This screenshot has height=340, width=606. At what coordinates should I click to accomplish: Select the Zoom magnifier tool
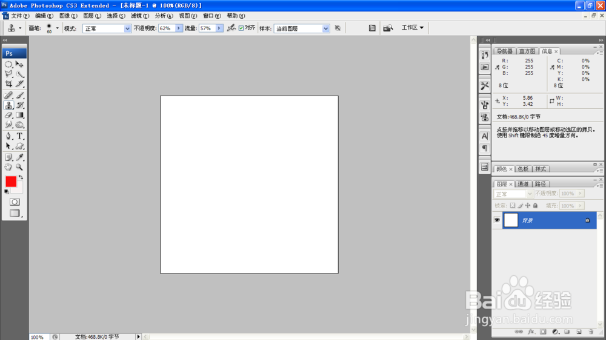pyautogui.click(x=20, y=167)
